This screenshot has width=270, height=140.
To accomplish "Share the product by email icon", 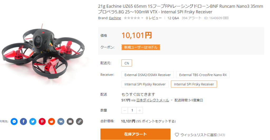I will [x=70, y=122].
